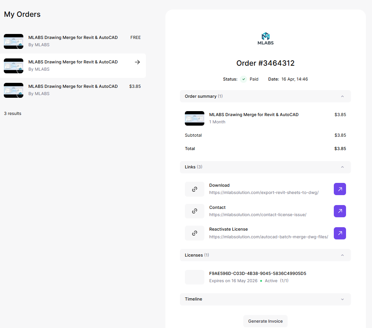
Task: Expand the Timeline section
Action: [342, 299]
